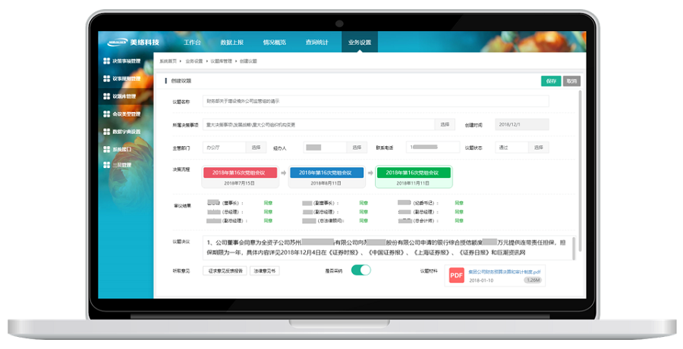Screen dimensions: 683x349
Task: Switch to the 工作台 top tab
Action: [193, 42]
